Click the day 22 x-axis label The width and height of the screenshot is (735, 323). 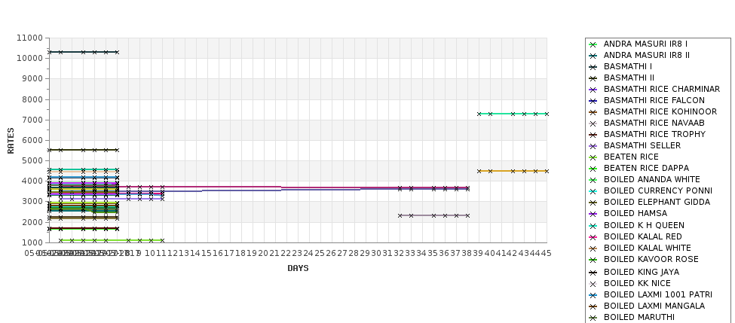[286, 253]
